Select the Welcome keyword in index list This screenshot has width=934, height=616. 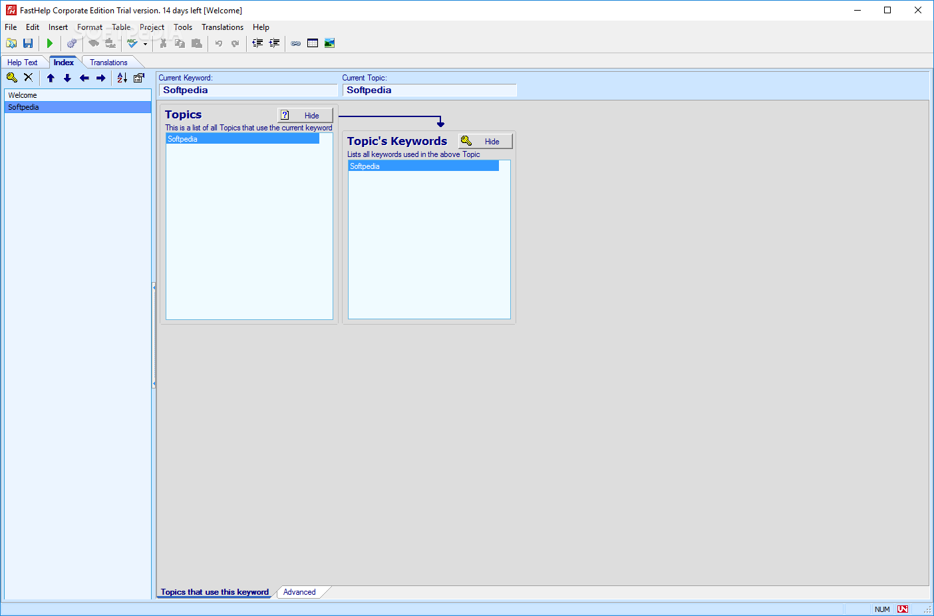[x=78, y=95]
